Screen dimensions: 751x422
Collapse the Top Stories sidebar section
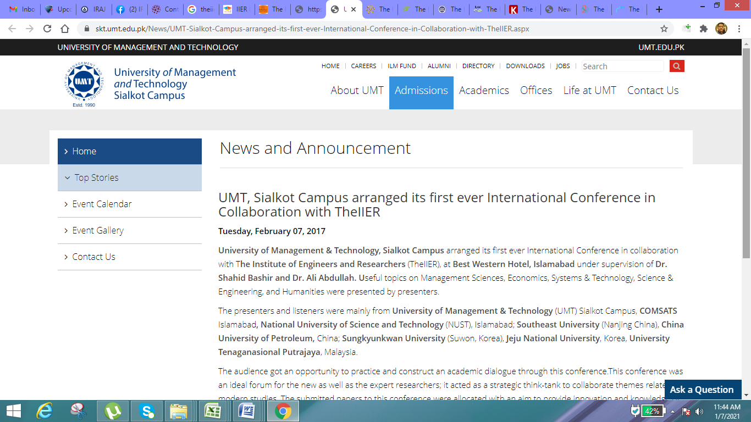130,177
